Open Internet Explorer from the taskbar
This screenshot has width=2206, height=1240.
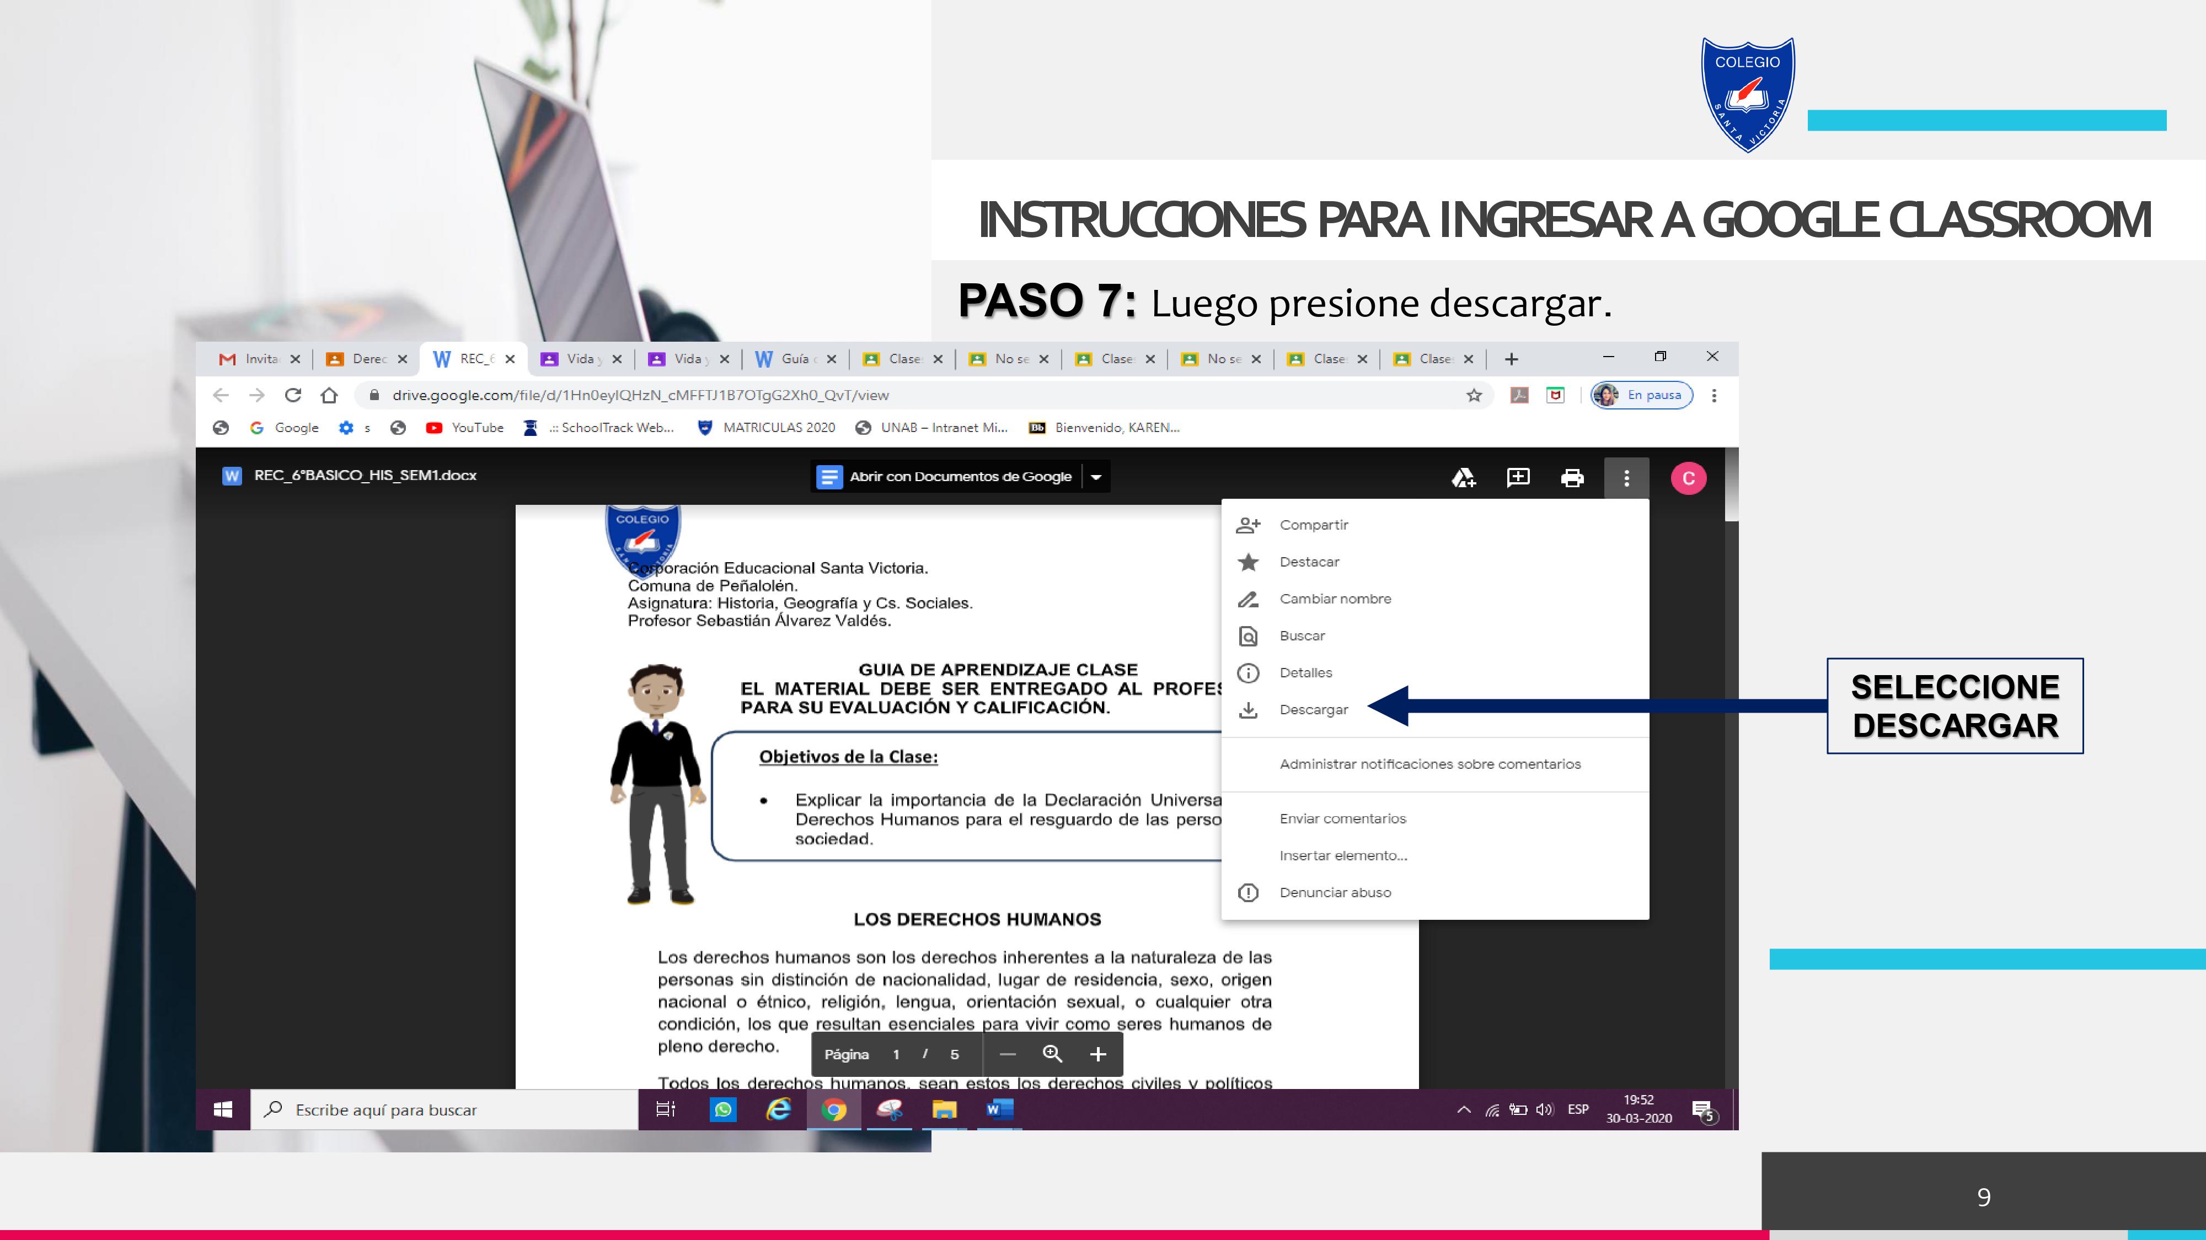(778, 1109)
